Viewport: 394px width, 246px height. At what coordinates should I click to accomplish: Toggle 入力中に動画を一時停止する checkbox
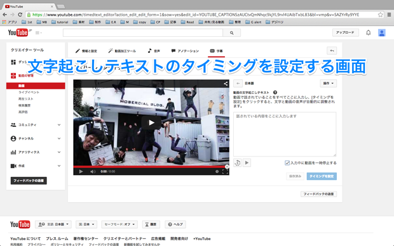coord(287,163)
